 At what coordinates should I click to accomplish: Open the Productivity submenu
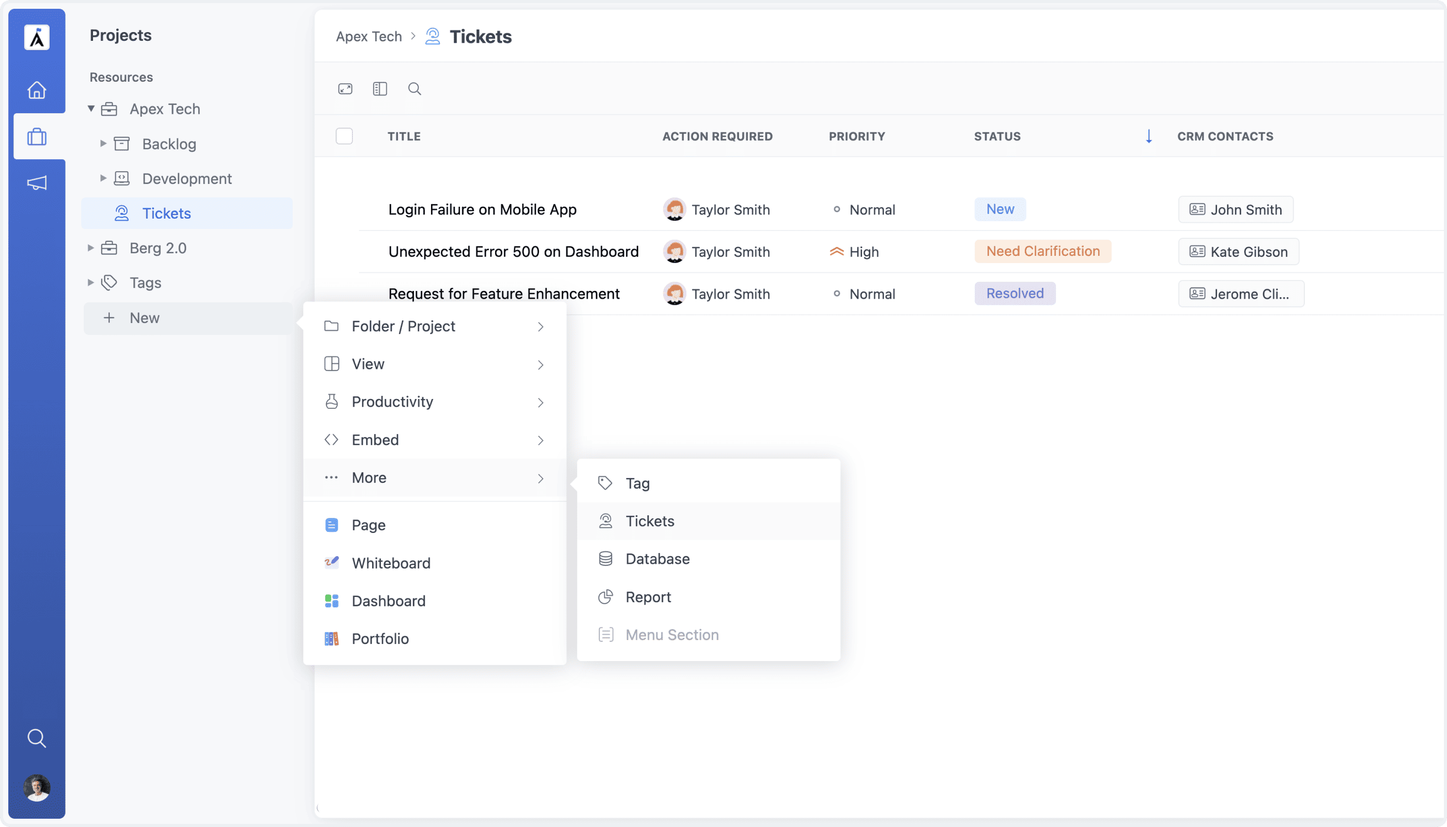point(435,402)
